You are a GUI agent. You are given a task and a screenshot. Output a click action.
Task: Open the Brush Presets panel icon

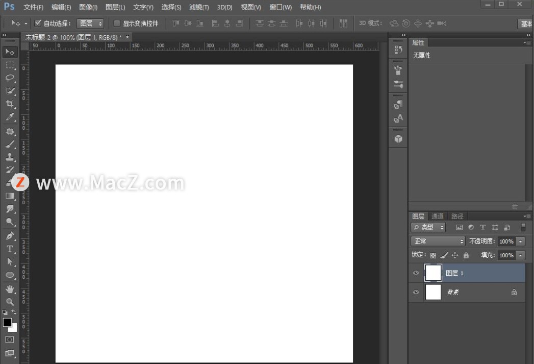[x=398, y=84]
